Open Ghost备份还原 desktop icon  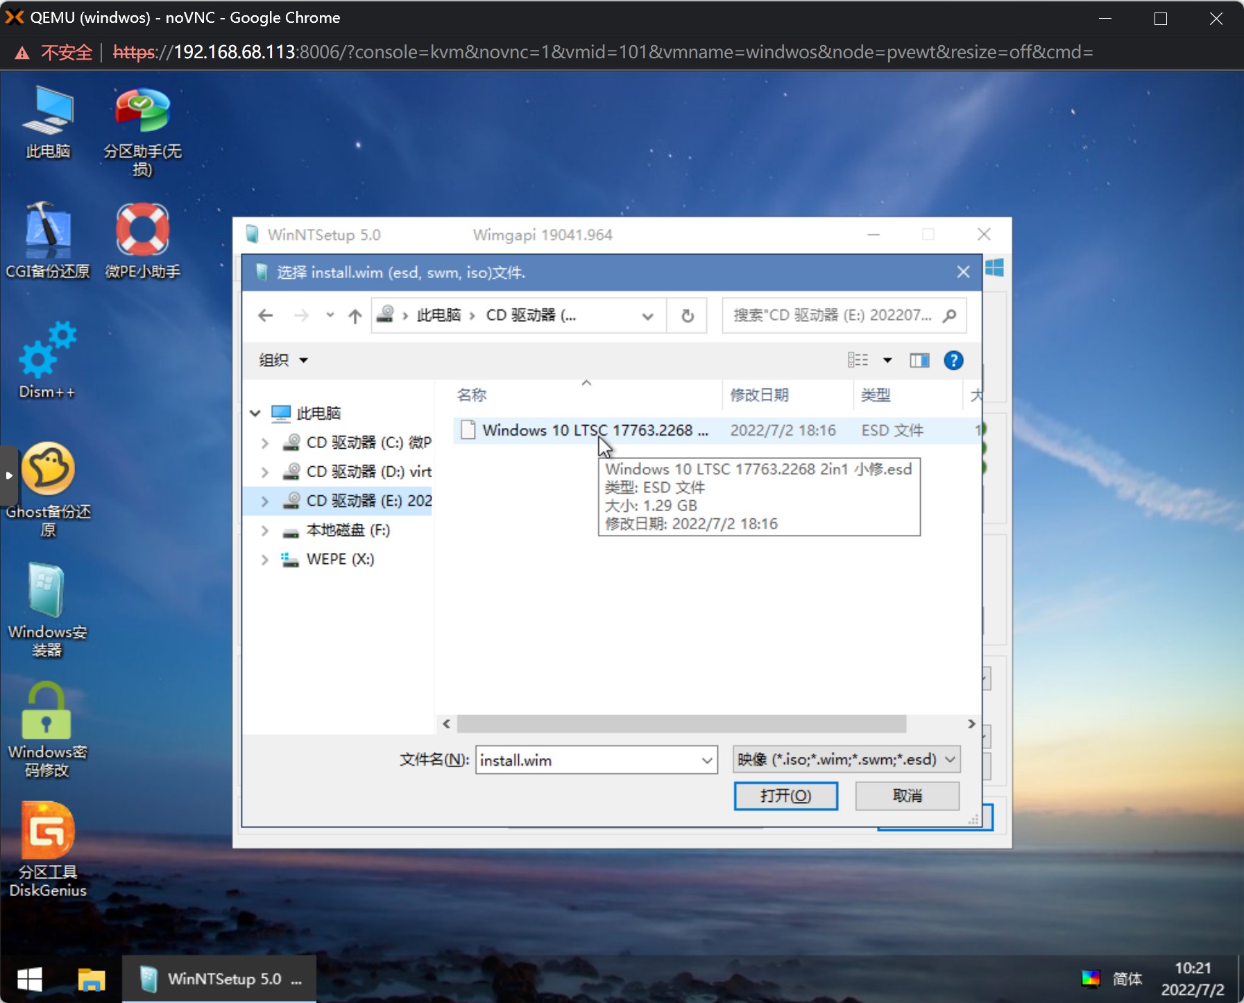point(48,490)
